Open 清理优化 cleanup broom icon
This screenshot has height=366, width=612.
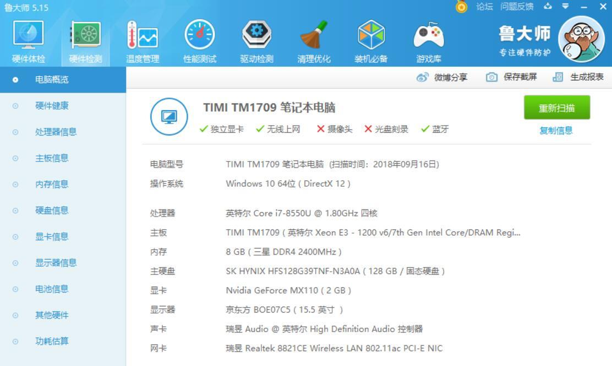click(314, 42)
